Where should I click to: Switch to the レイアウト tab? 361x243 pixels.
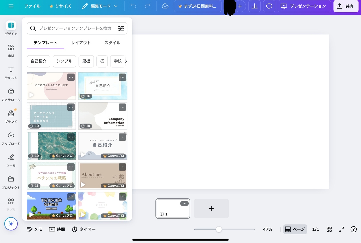(x=81, y=43)
